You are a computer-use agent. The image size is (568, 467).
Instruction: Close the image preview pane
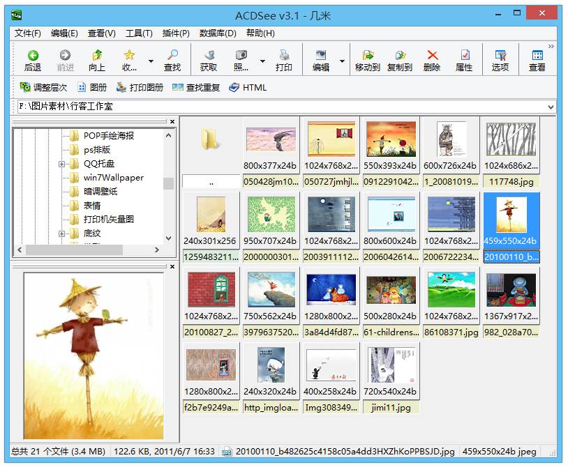172,266
